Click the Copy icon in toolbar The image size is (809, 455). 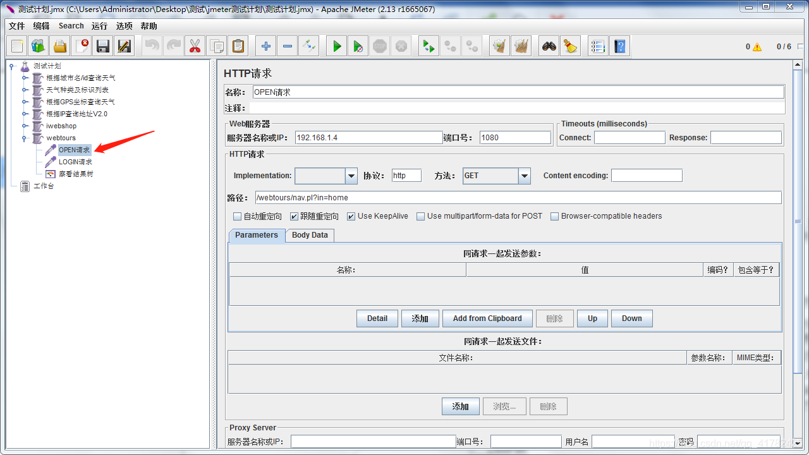[217, 46]
